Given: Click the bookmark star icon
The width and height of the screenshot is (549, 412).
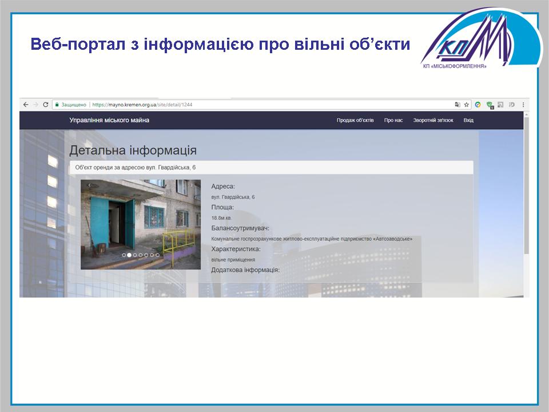Looking at the screenshot, I should click(466, 105).
